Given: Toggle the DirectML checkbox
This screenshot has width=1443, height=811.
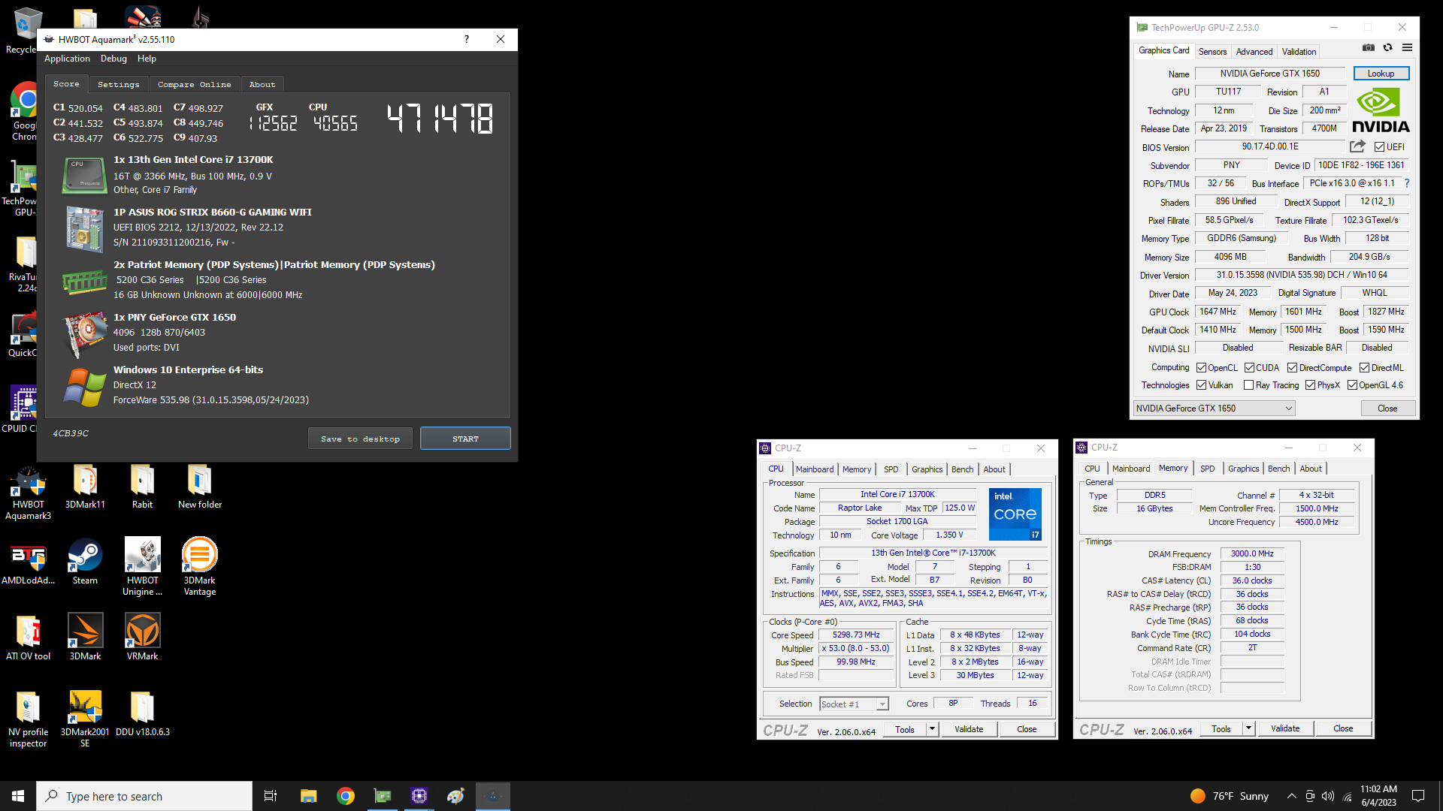Looking at the screenshot, I should pos(1364,368).
